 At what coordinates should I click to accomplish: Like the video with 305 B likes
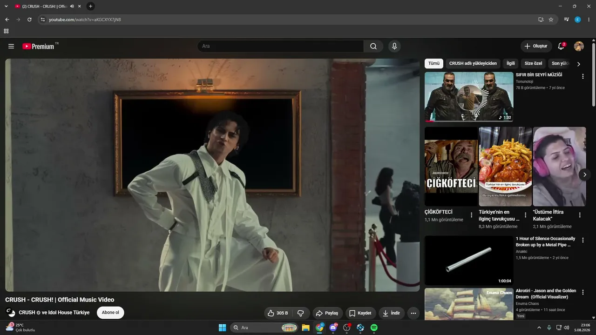point(278,313)
